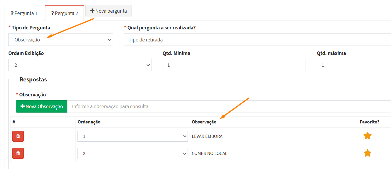Image resolution: width=391 pixels, height=169 pixels.
Task: Toggle favorite star for COMER NO LOCAL
Action: tap(367, 153)
